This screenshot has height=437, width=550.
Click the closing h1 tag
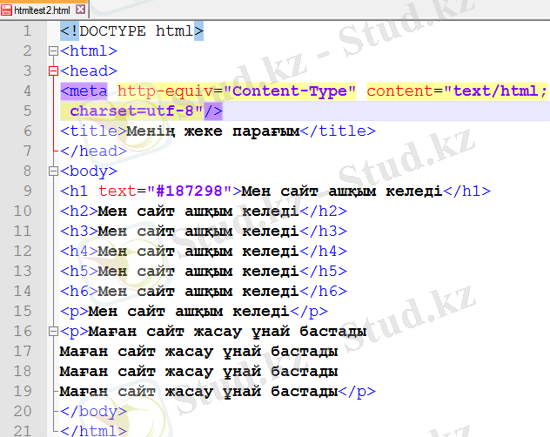pos(466,192)
